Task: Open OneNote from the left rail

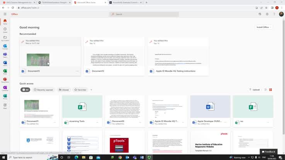Action: (x=5, y=88)
